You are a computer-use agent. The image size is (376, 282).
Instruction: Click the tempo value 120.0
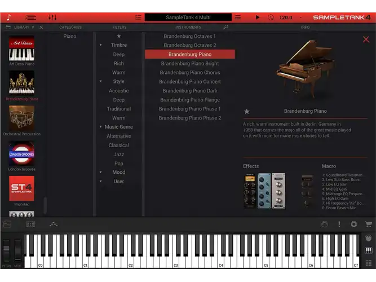[x=286, y=17]
